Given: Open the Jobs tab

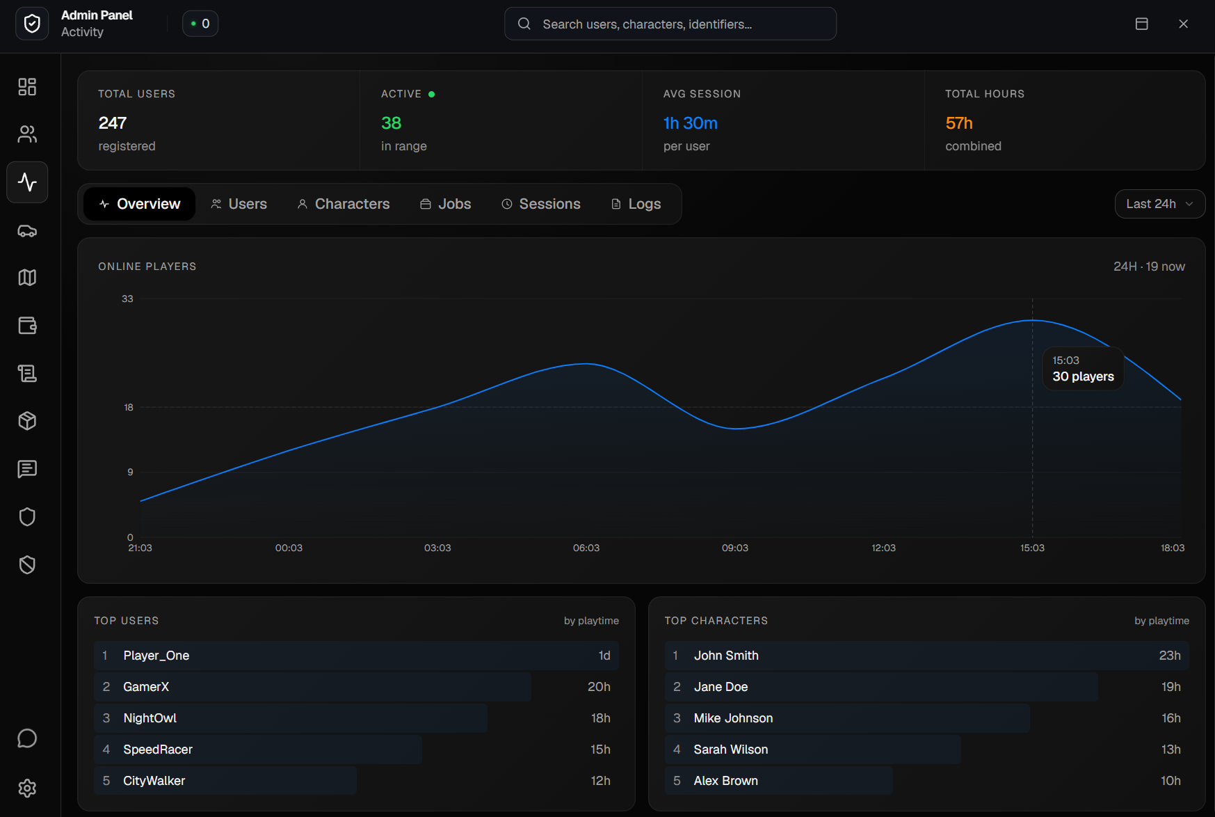Looking at the screenshot, I should (x=446, y=204).
